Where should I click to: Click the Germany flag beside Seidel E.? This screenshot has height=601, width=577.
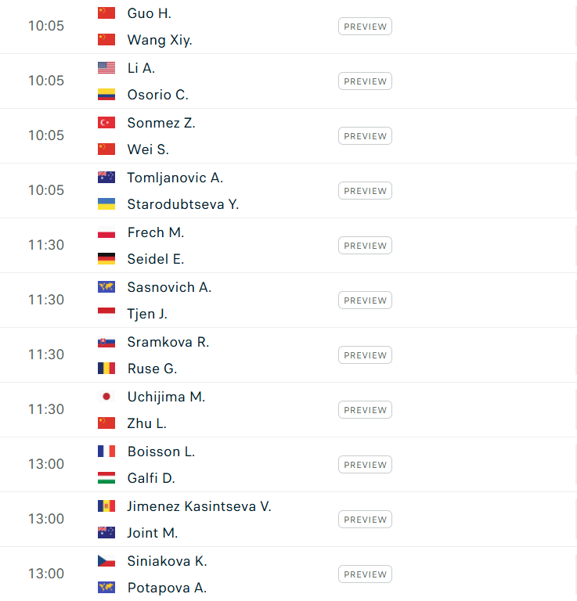(106, 259)
